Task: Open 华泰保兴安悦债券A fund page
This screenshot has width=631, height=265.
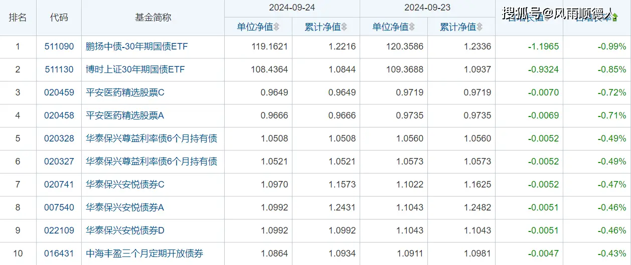Action: coord(125,207)
